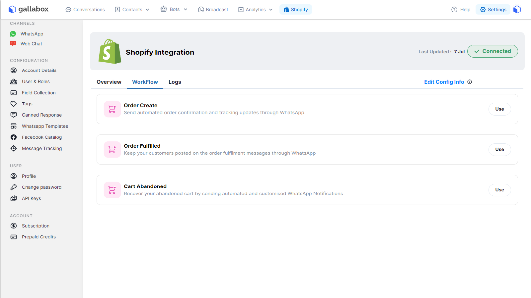The width and height of the screenshot is (531, 298).
Task: Click the Connected status button
Action: click(493, 51)
